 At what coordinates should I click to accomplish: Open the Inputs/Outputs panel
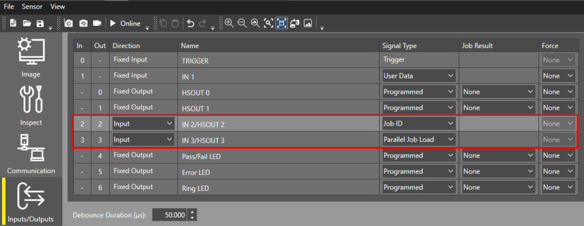(31, 201)
